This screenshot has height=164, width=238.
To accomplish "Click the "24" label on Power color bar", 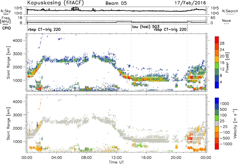I will click(222, 50).
